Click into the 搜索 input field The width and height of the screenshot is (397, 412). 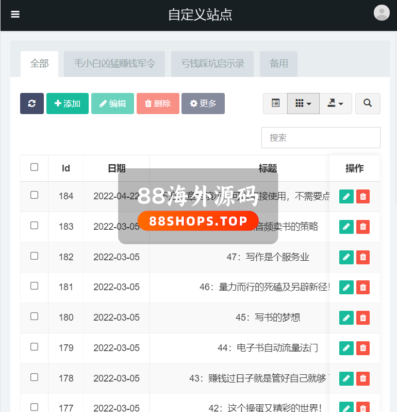[321, 138]
